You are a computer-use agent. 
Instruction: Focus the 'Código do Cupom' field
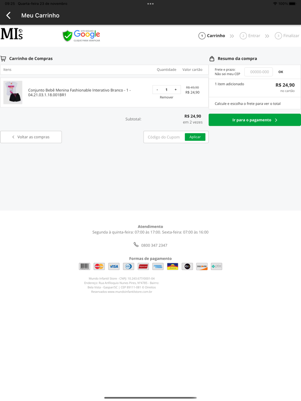(x=164, y=137)
